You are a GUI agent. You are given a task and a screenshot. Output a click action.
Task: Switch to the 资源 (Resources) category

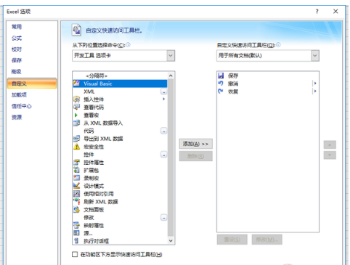[x=32, y=118]
